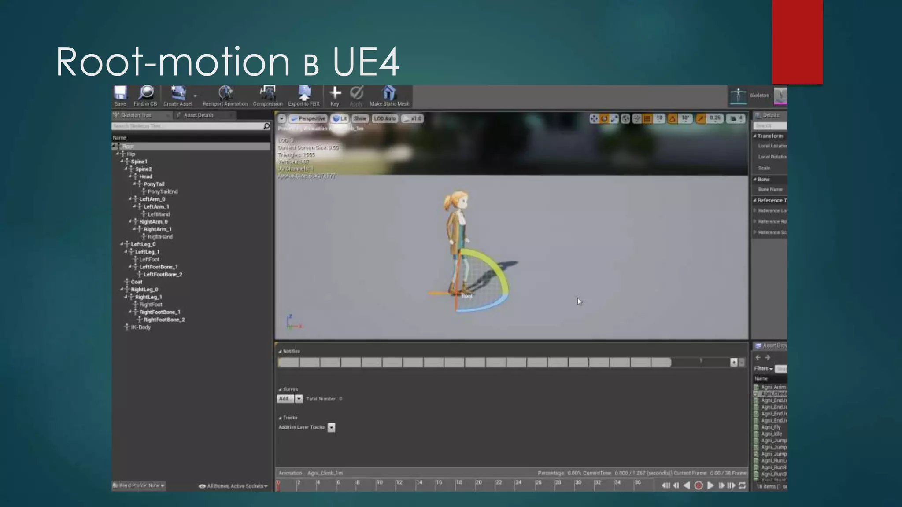The image size is (902, 507).
Task: Select Agni_Fly in Asset Browser list
Action: point(771,427)
